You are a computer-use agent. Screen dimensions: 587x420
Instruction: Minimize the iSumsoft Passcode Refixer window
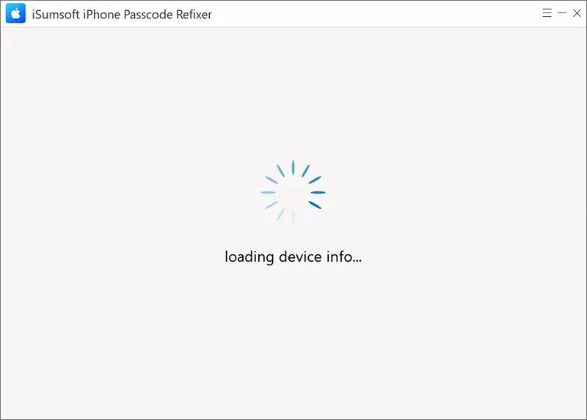click(562, 13)
